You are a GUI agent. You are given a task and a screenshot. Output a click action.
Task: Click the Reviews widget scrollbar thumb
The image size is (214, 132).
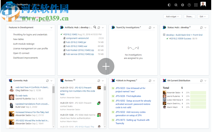point(105,88)
